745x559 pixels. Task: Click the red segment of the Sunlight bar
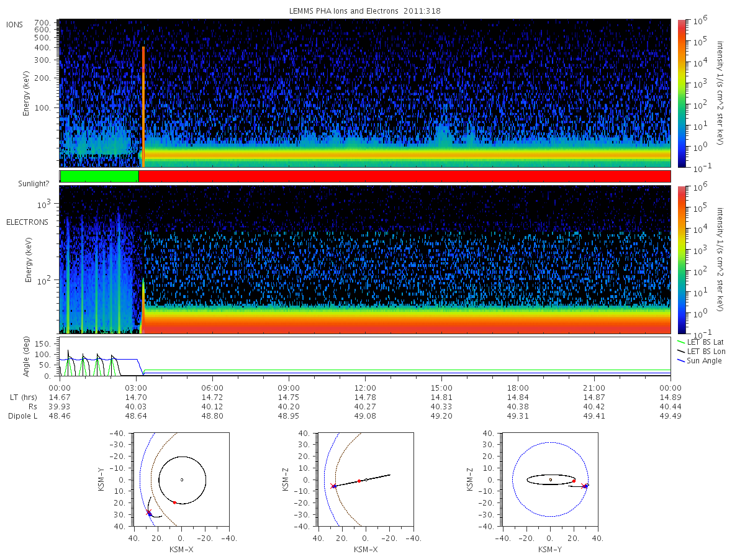(x=404, y=176)
